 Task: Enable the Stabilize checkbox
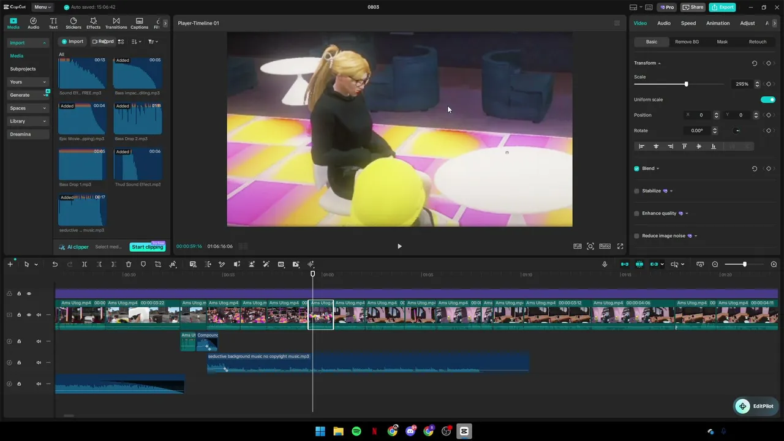[636, 191]
